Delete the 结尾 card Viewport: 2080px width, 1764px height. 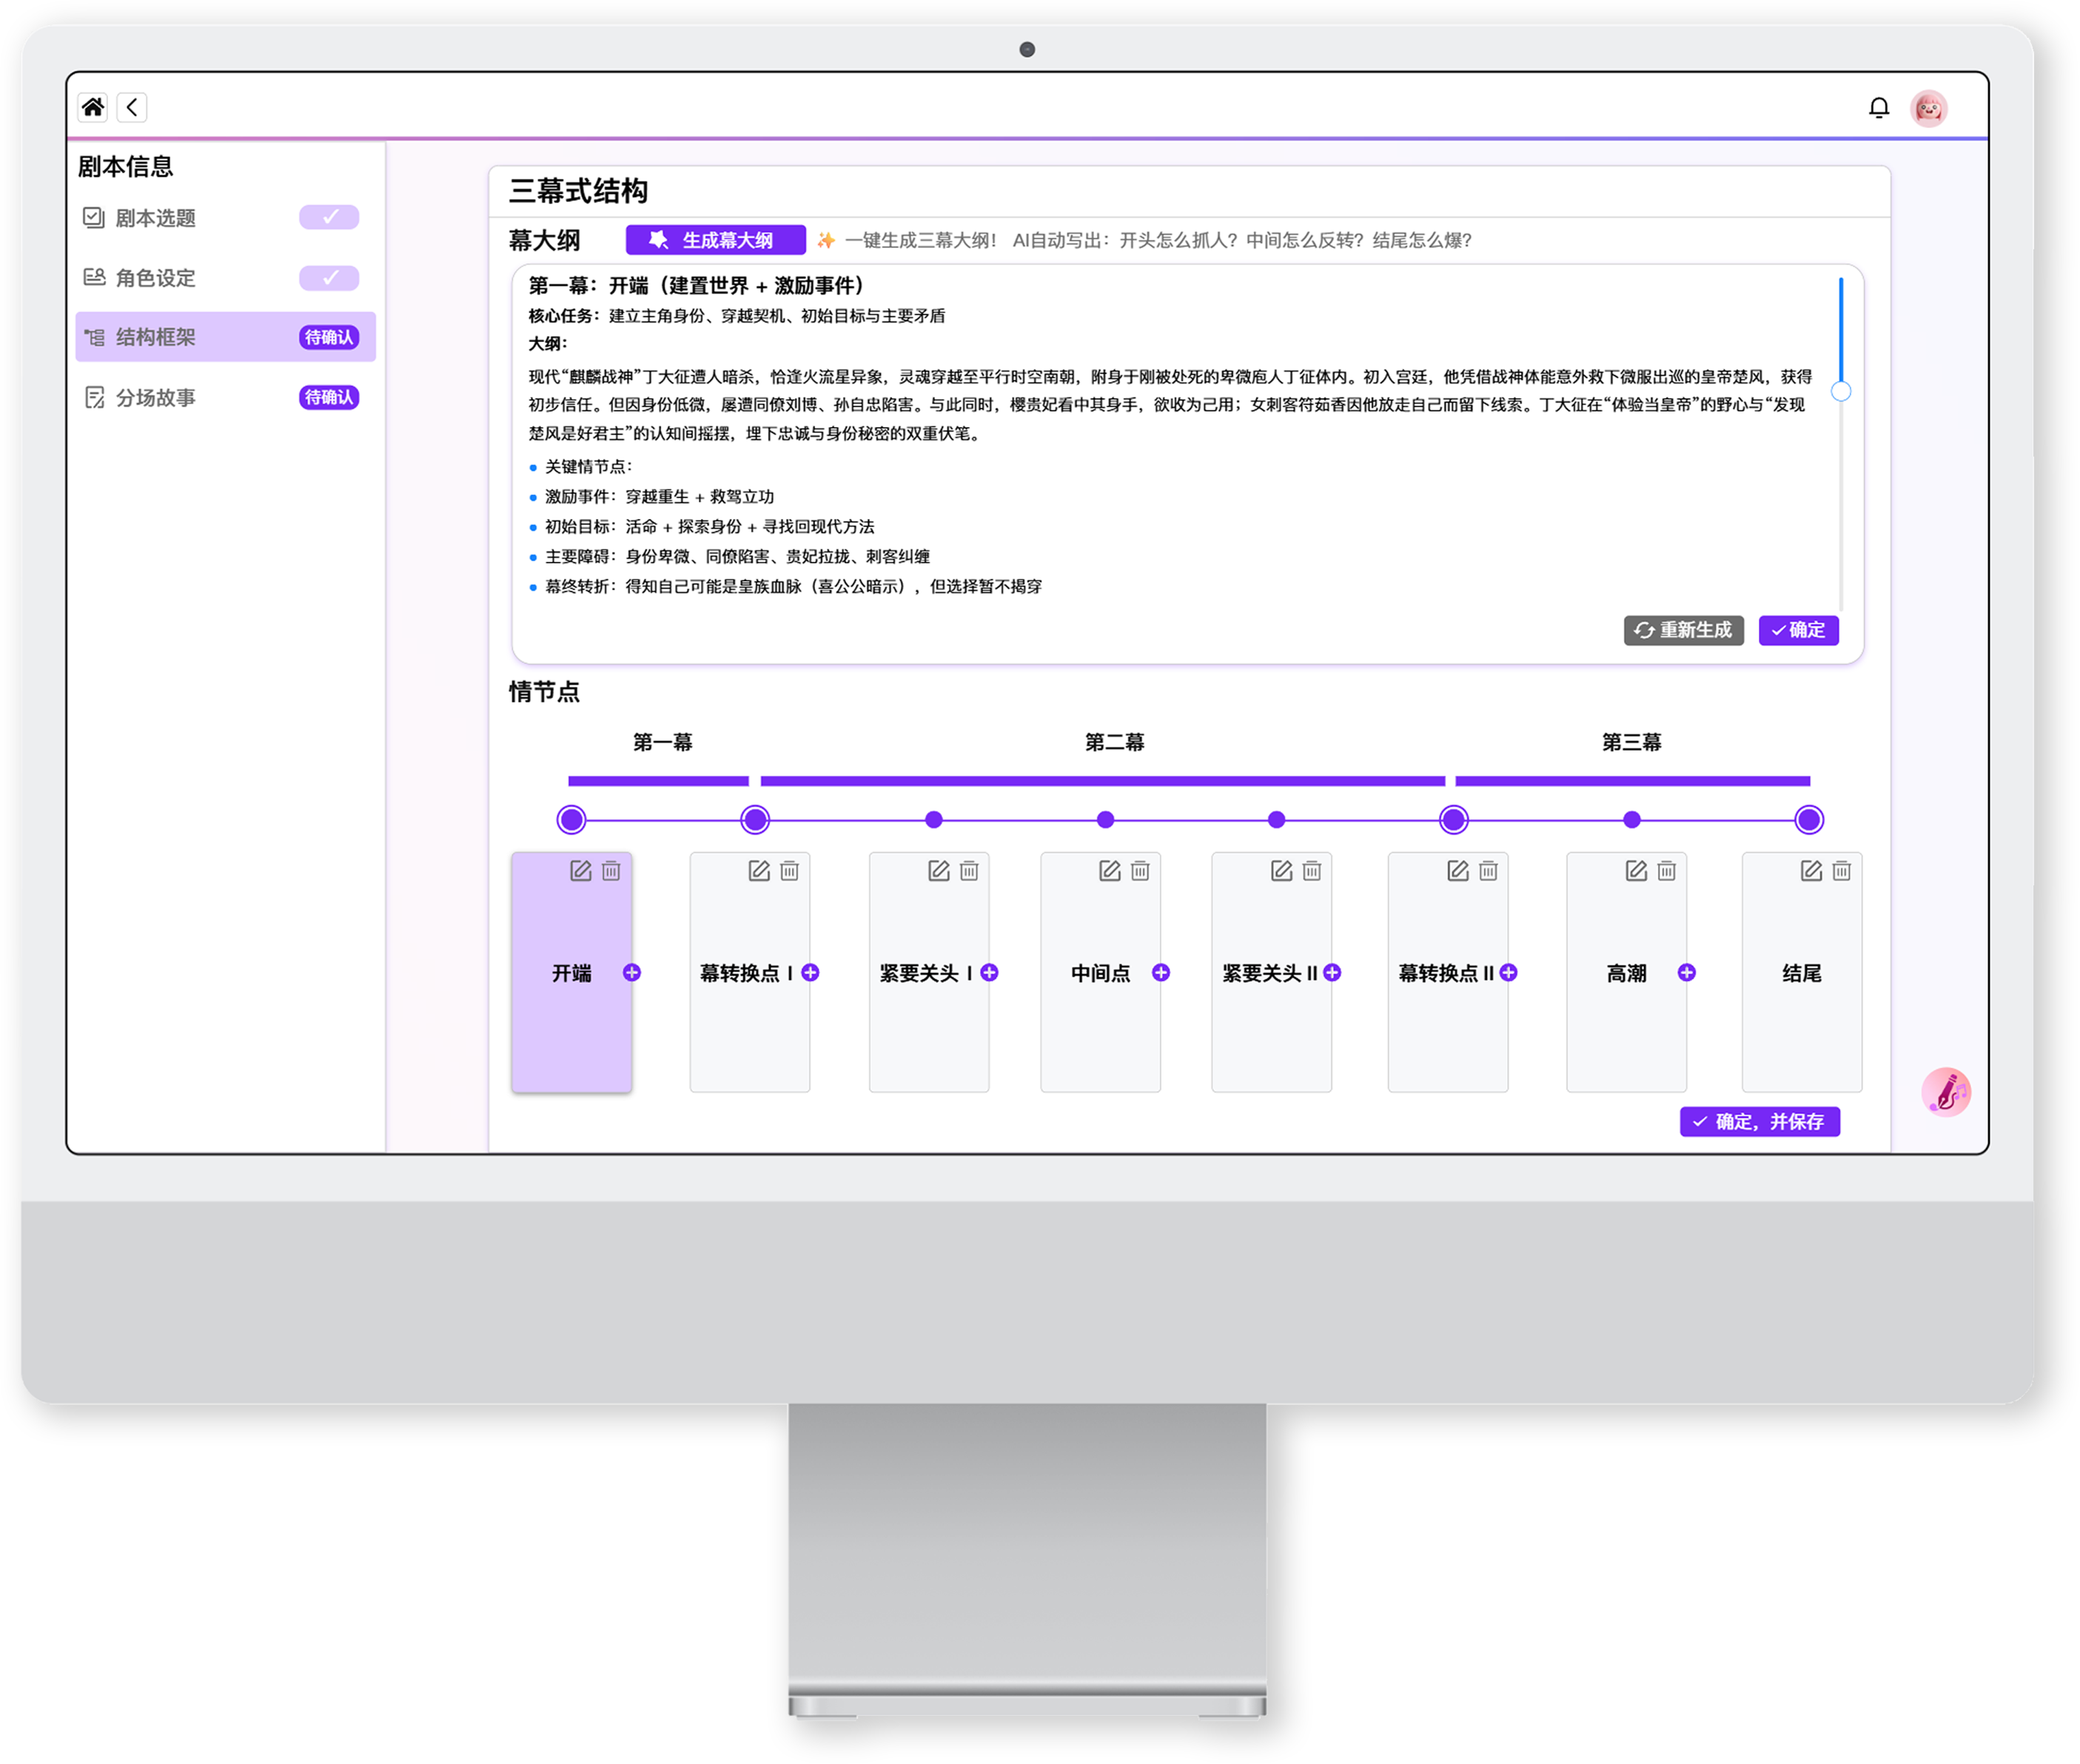pyautogui.click(x=1842, y=871)
